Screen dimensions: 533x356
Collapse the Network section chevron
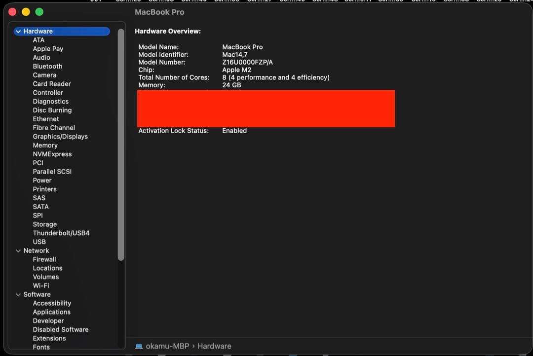(x=18, y=251)
